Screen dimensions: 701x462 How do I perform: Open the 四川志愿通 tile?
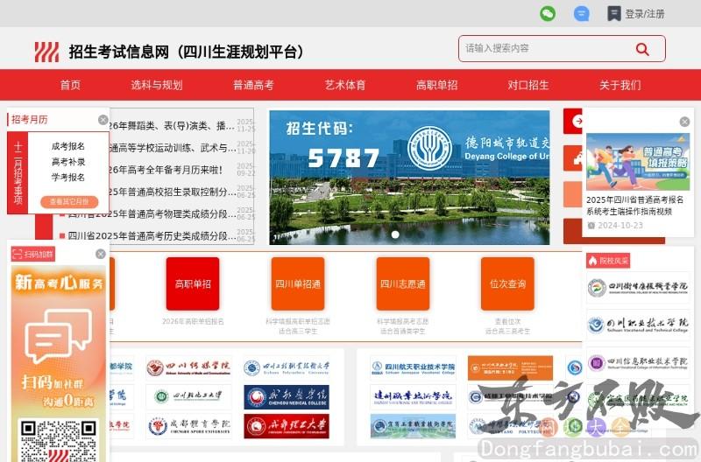coord(403,283)
